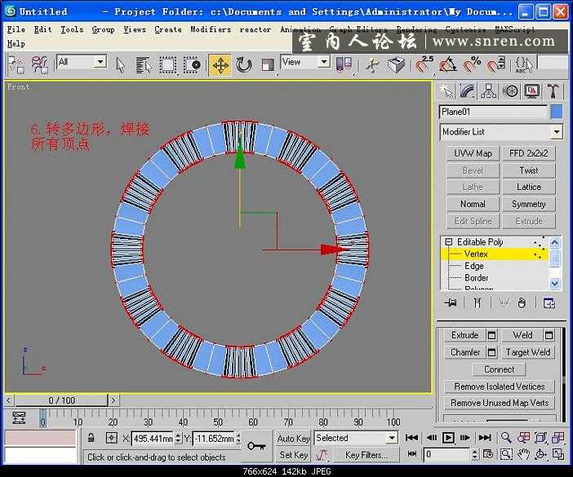Toggle Auto Key animation mode
The height and width of the screenshot is (477, 573).
tap(292, 438)
